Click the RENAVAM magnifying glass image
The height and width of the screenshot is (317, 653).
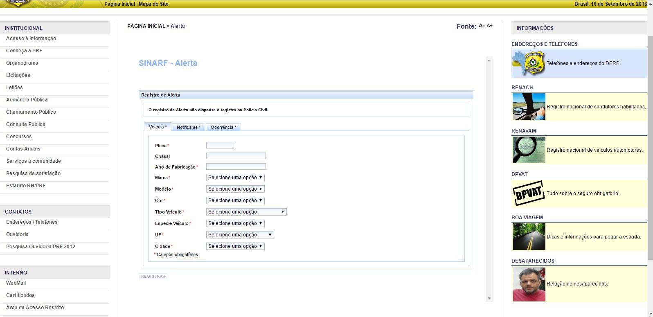(x=529, y=150)
